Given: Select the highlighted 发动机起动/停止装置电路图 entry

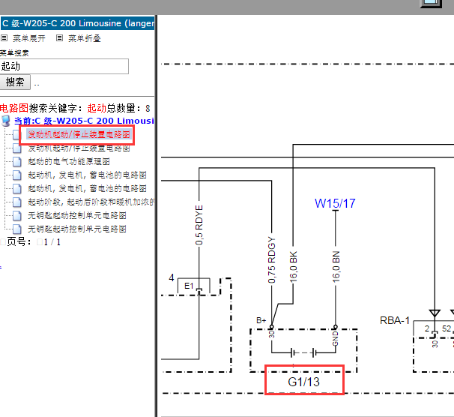Looking at the screenshot, I should 79,134.
